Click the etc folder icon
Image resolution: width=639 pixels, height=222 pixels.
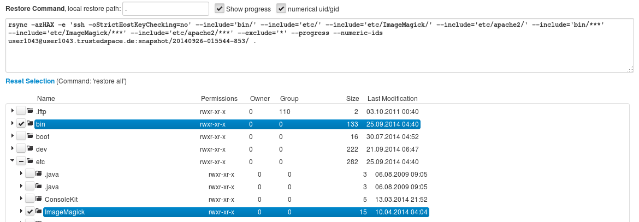coord(30,162)
